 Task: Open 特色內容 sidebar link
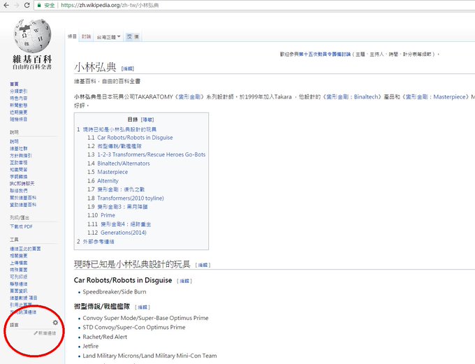[18, 99]
